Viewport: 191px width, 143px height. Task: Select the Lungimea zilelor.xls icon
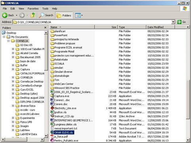coord(52,124)
